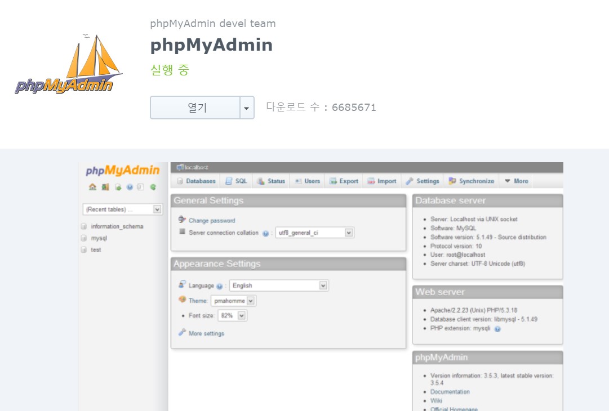Click the Database server panel header
This screenshot has height=411, width=609.
pos(487,200)
